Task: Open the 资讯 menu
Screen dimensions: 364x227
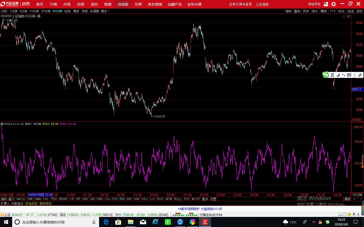Action: click(x=94, y=4)
